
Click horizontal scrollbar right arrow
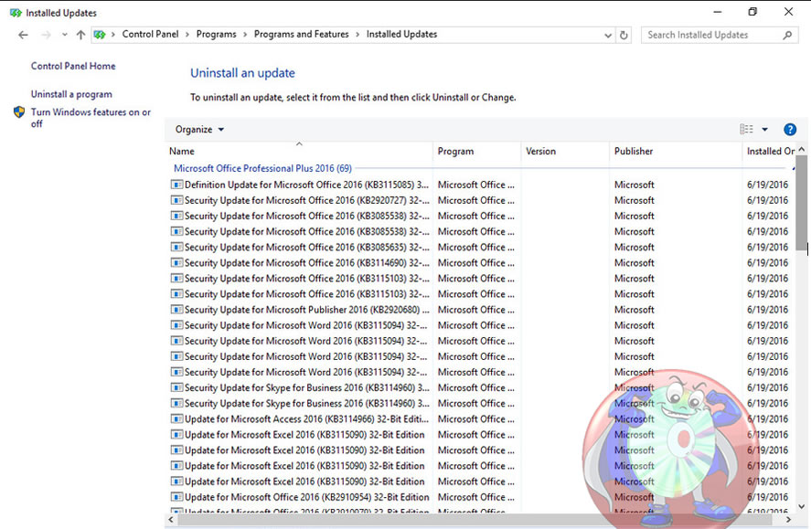(788, 519)
